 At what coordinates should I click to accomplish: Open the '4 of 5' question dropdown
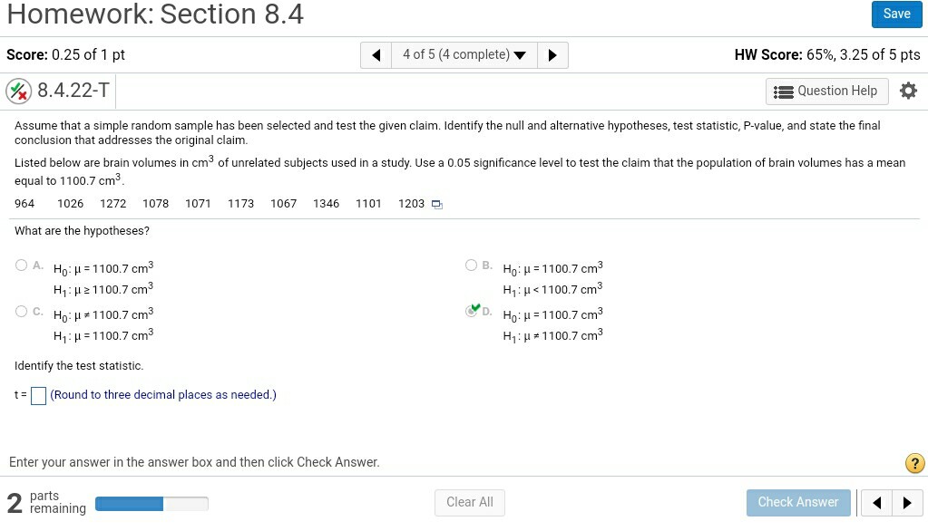(464, 55)
